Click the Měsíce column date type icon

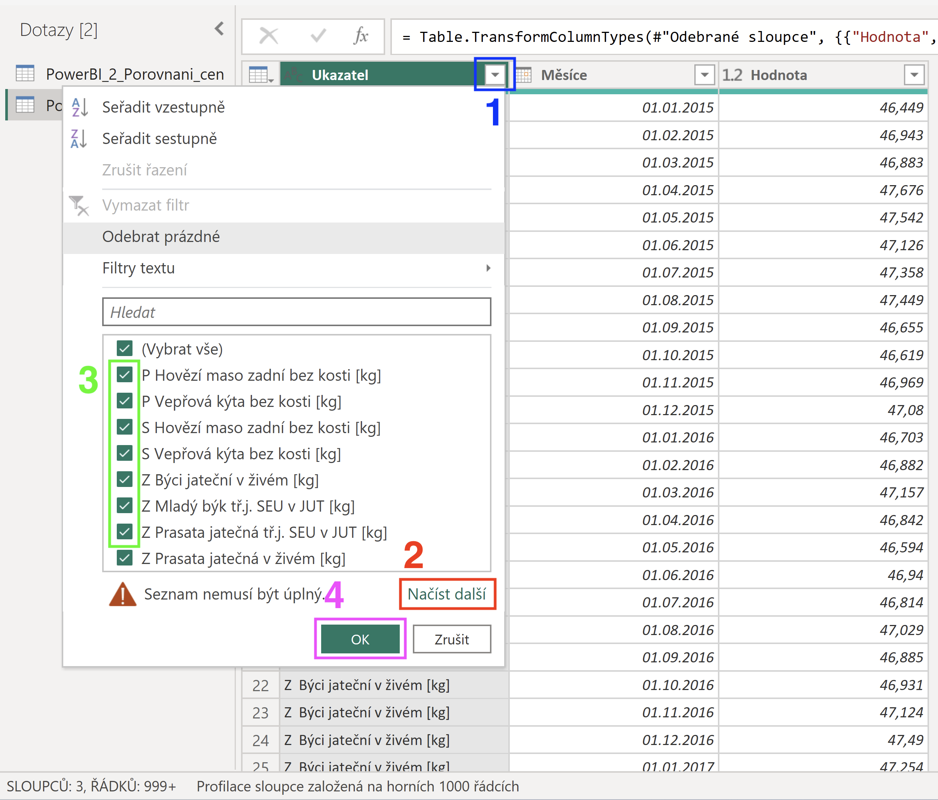point(524,75)
